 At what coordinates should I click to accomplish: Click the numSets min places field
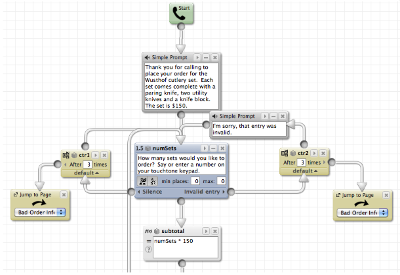195,181
